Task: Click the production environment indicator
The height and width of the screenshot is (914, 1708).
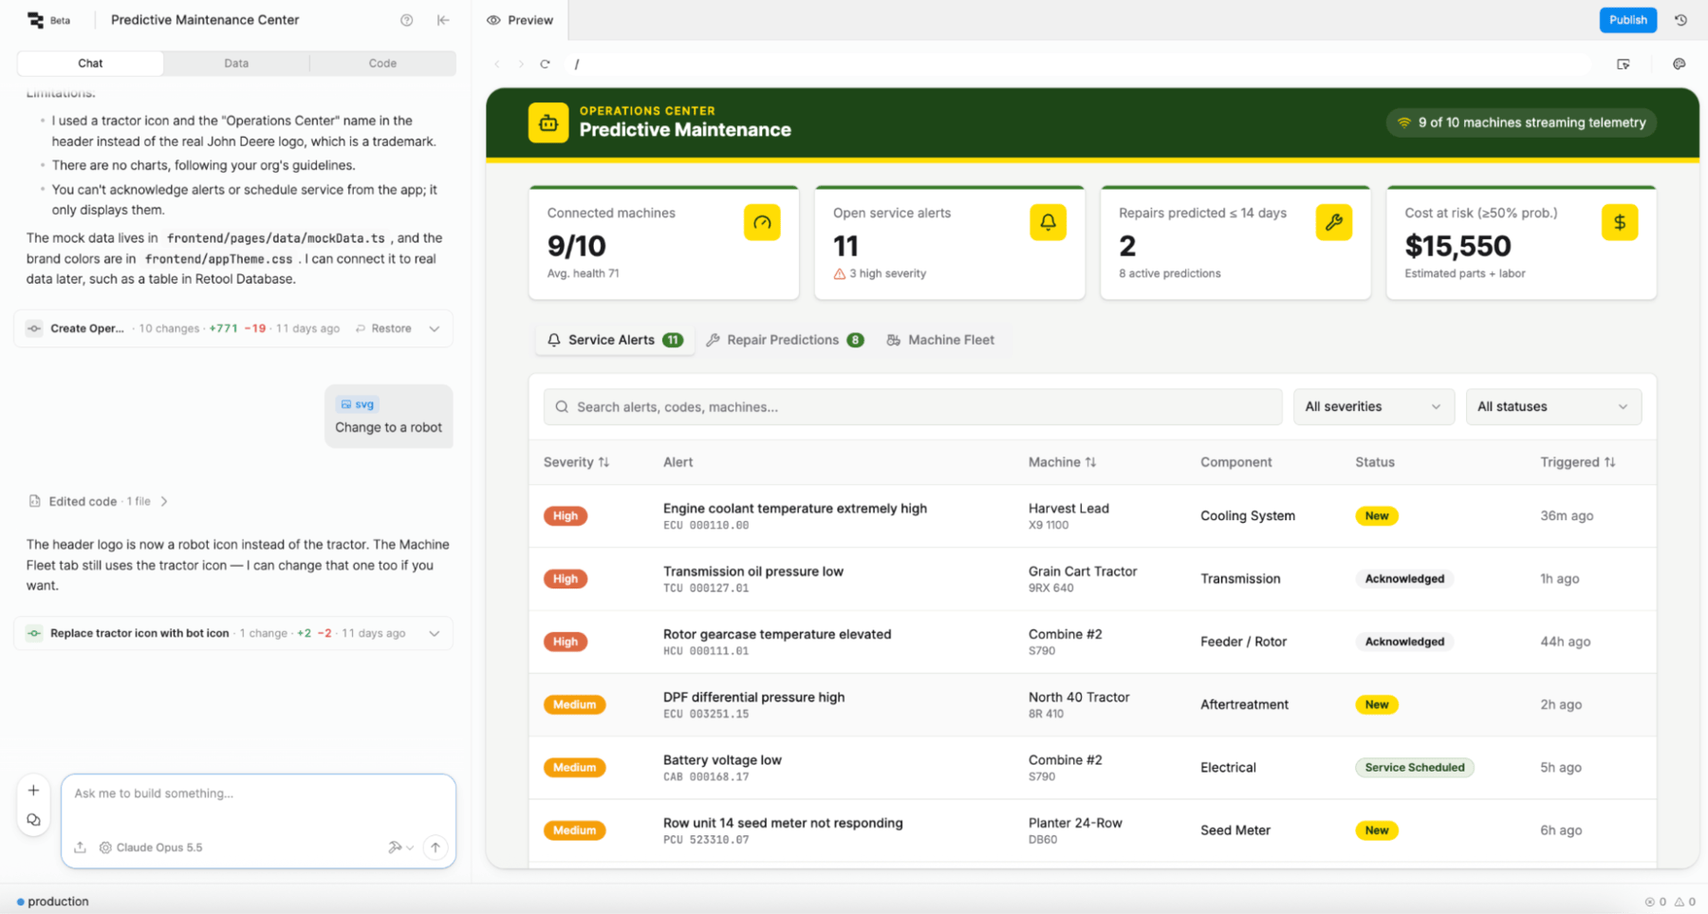Action: click(x=52, y=902)
